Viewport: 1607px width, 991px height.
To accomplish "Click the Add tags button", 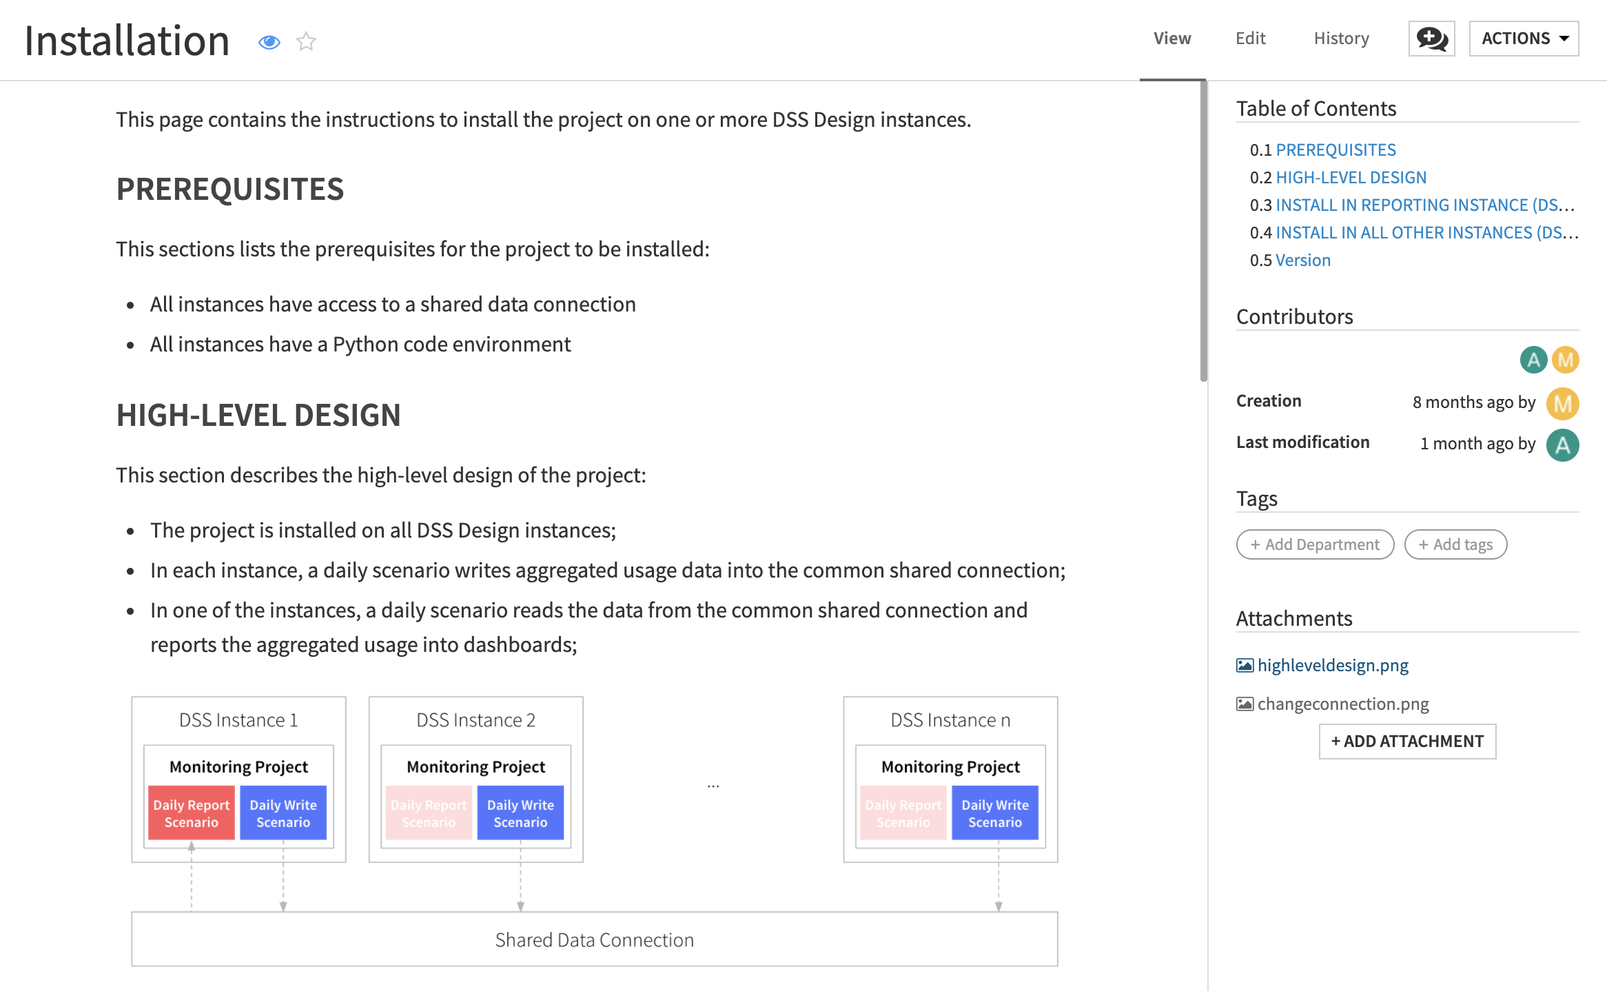I will [x=1455, y=544].
